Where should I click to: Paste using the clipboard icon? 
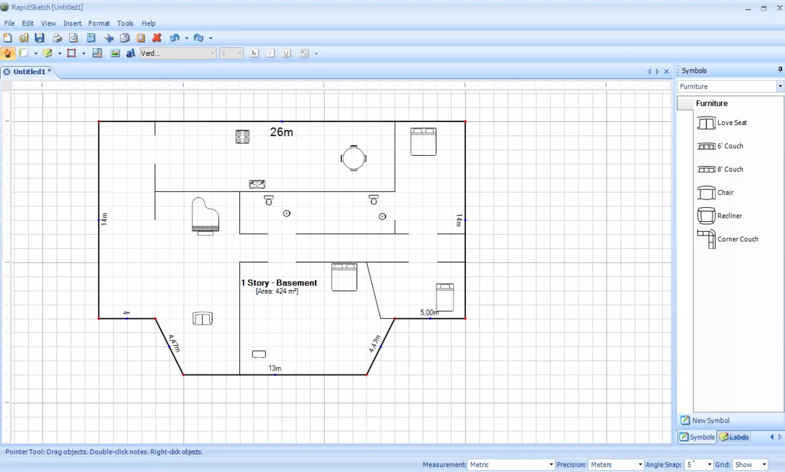pyautogui.click(x=141, y=38)
